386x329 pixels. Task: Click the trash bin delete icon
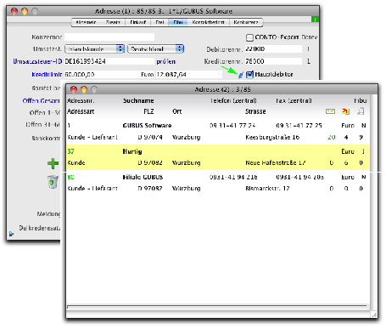pyautogui.click(x=53, y=182)
